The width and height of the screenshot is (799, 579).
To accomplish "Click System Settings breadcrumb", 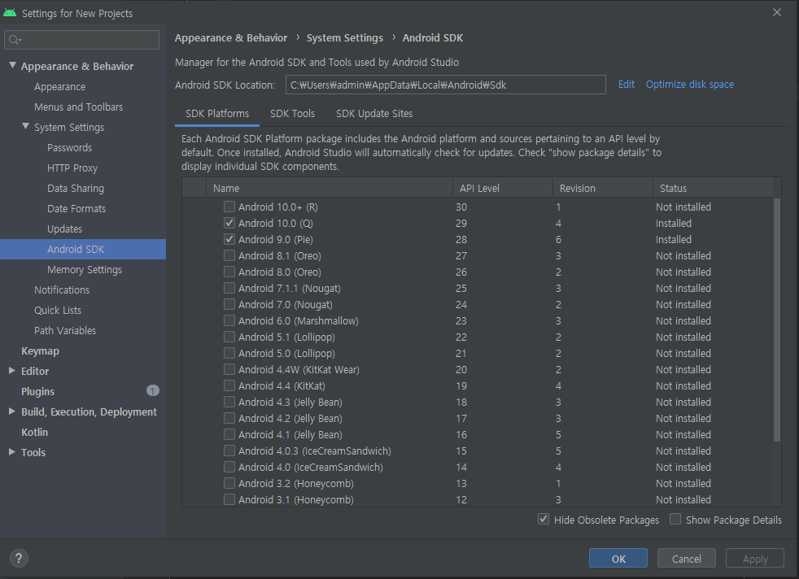I will coord(344,37).
